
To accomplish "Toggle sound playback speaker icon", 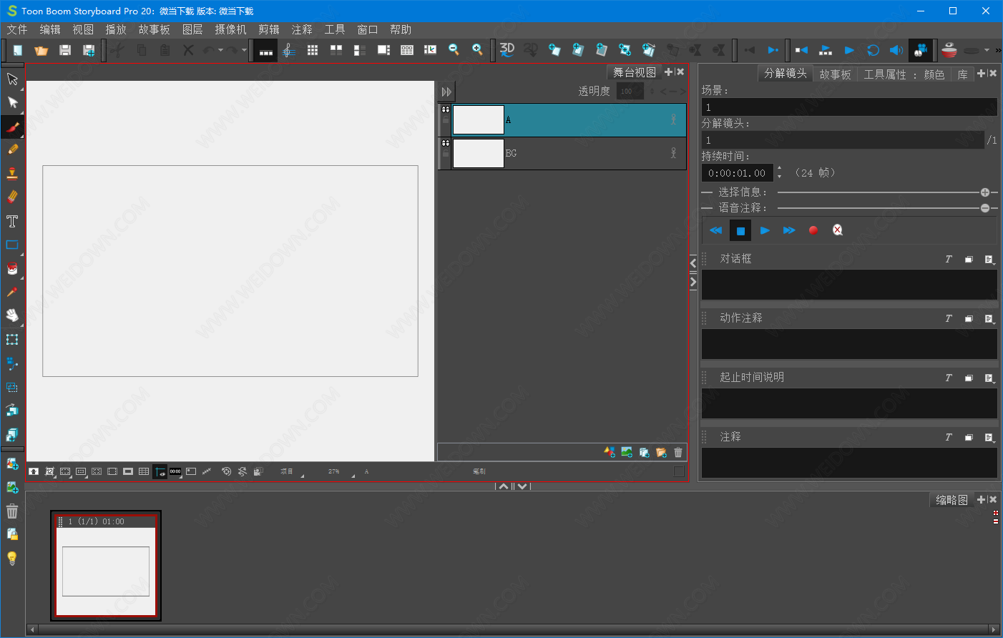I will [x=896, y=50].
